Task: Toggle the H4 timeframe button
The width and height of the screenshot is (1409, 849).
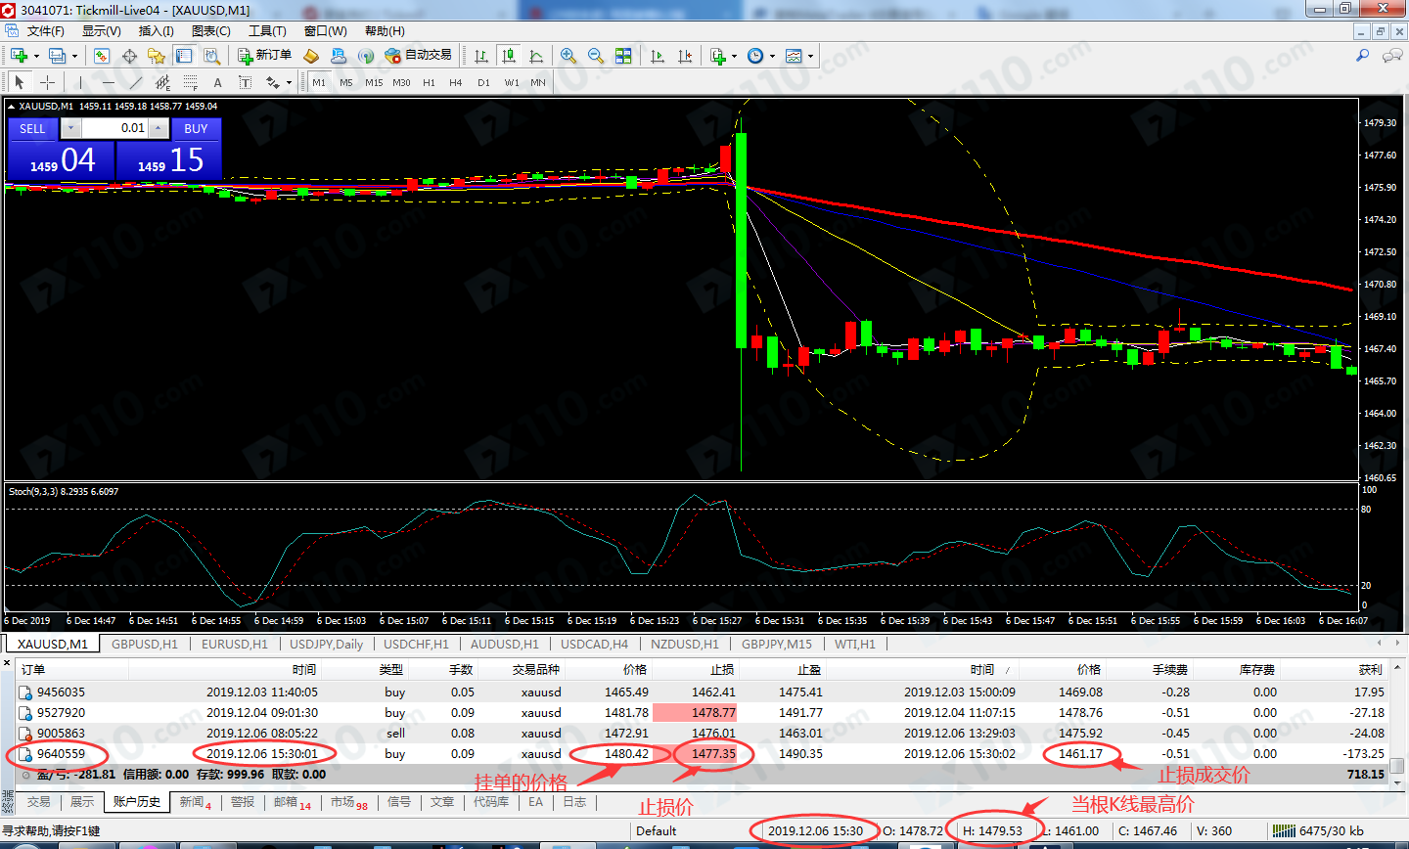Action: [455, 83]
